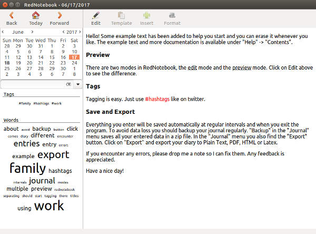The width and height of the screenshot is (316, 234).
Task: Clear the search box with erase icon
Action: 68,84
